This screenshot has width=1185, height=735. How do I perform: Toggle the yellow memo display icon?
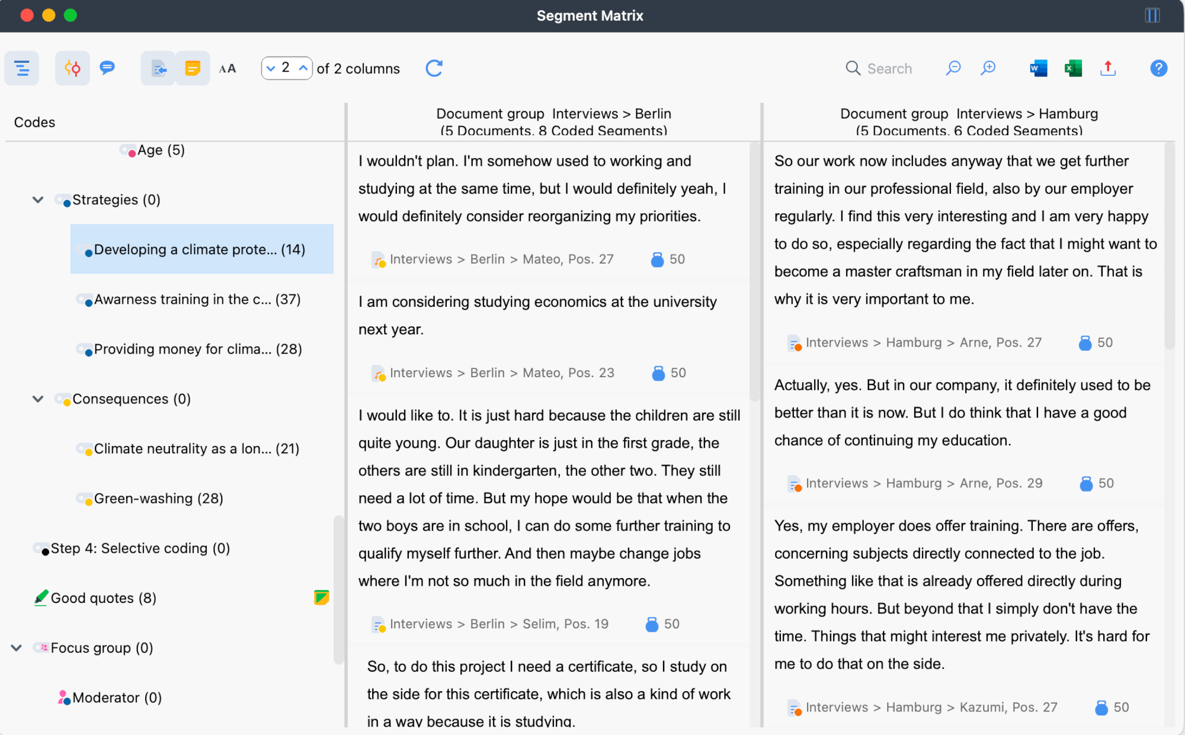(193, 68)
